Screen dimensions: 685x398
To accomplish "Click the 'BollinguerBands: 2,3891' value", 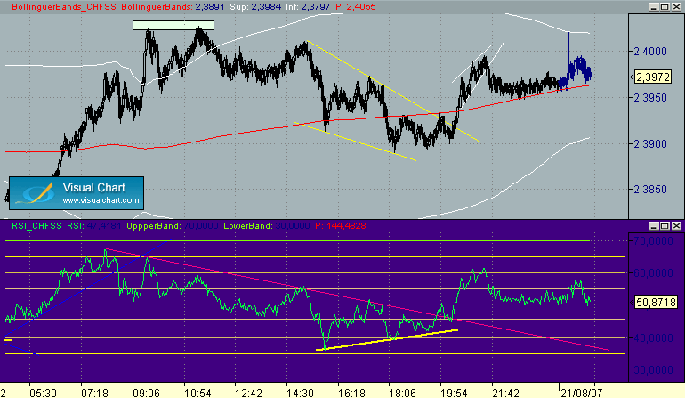I will tap(173, 7).
